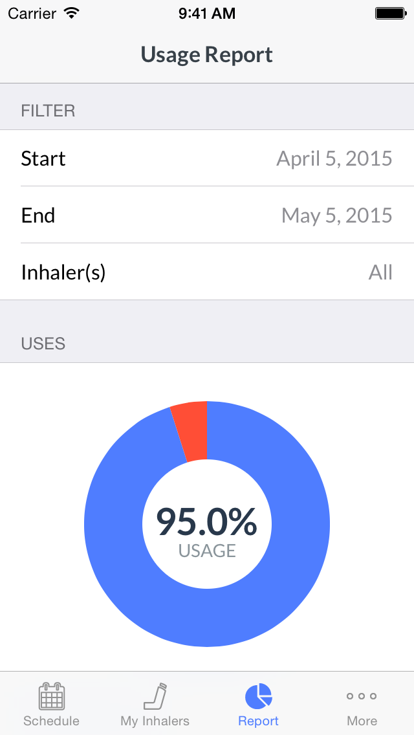Viewport: 414px width, 735px height.
Task: Open the Start date row
Action: 207,158
